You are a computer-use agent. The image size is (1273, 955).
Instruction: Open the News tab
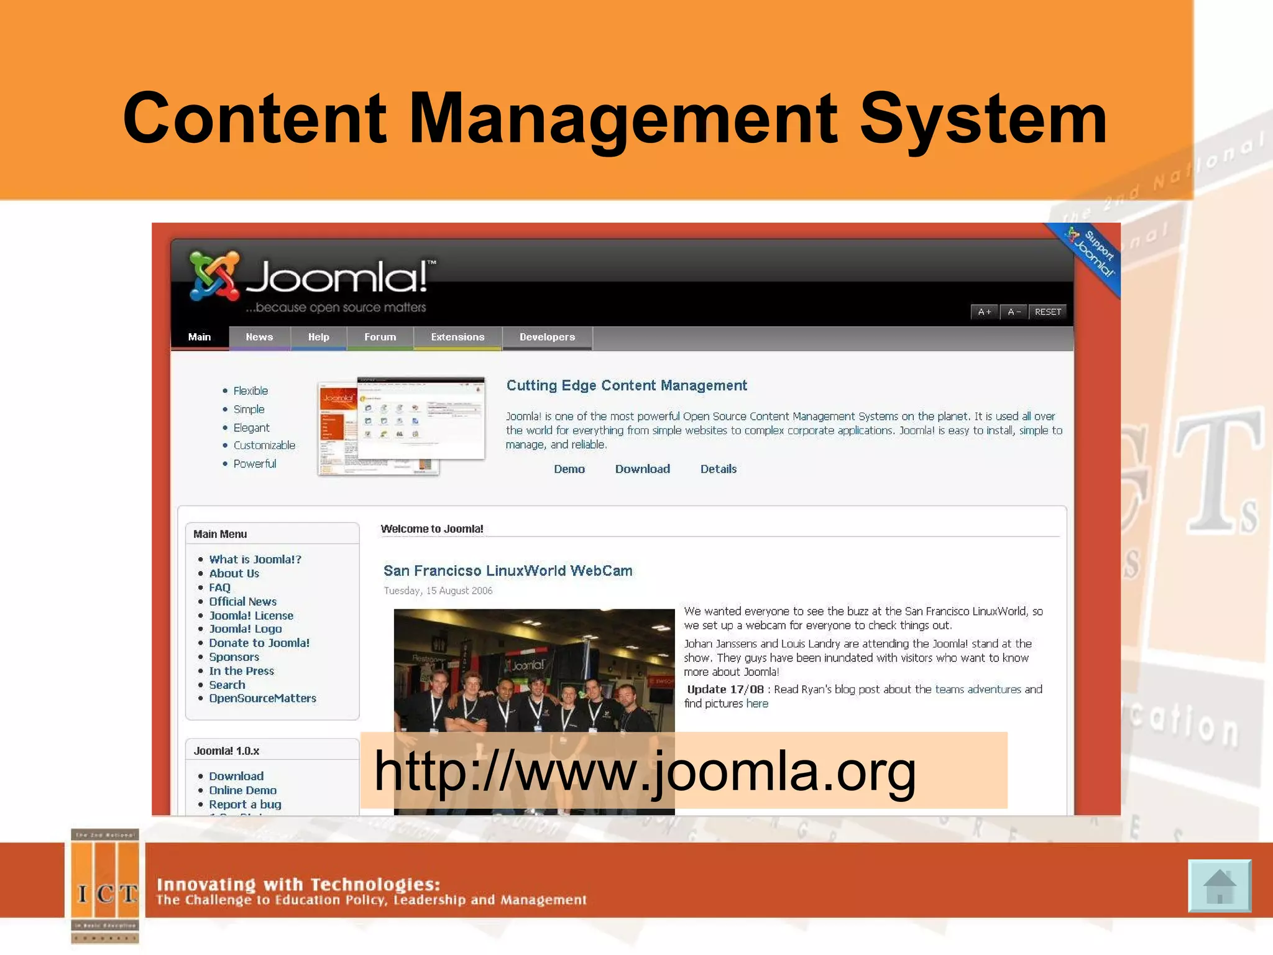tap(259, 337)
